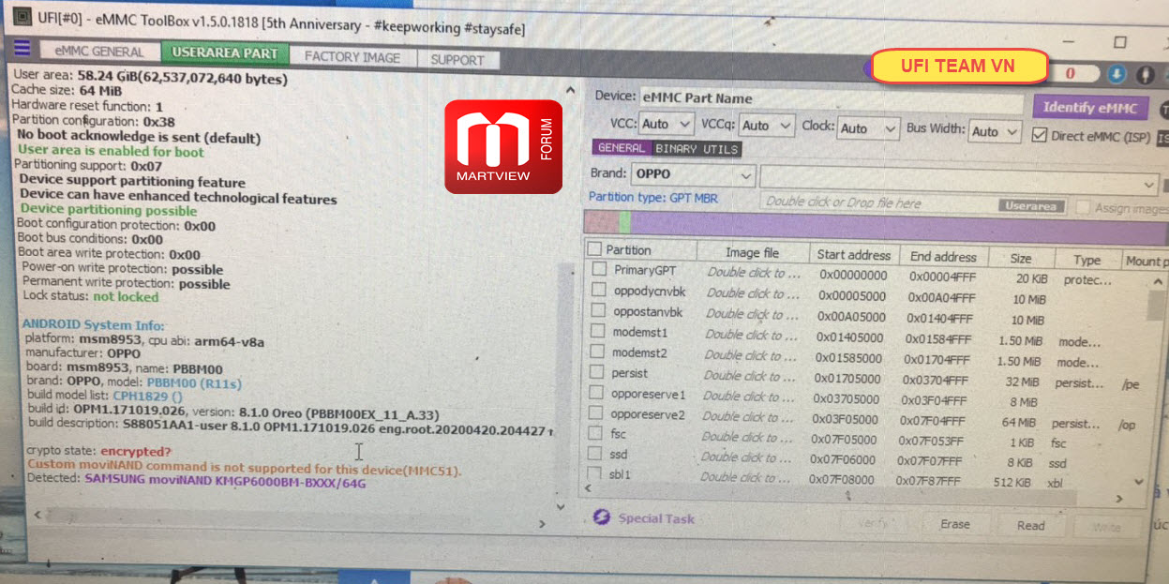
Task: Check the opporeserve1 partition checkbox
Action: [x=595, y=393]
